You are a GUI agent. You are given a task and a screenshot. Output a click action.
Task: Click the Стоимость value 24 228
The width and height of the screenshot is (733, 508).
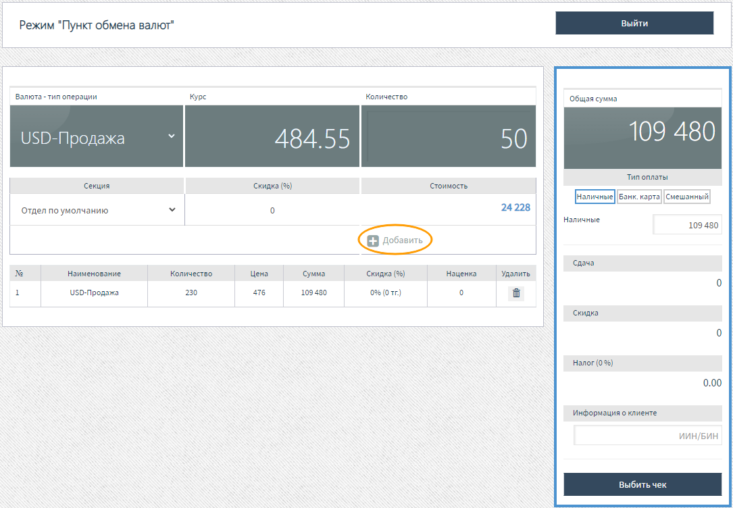click(x=515, y=207)
